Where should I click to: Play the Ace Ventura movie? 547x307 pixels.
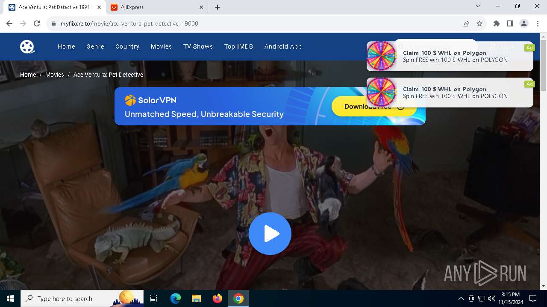pos(270,234)
